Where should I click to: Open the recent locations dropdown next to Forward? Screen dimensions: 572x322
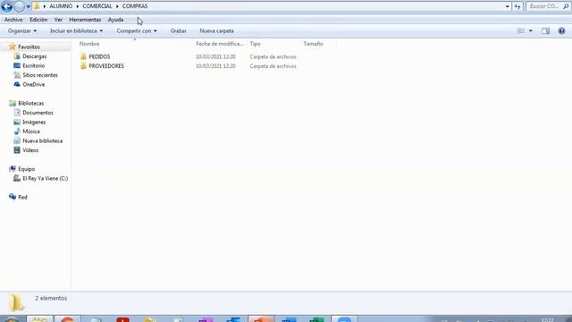point(29,6)
